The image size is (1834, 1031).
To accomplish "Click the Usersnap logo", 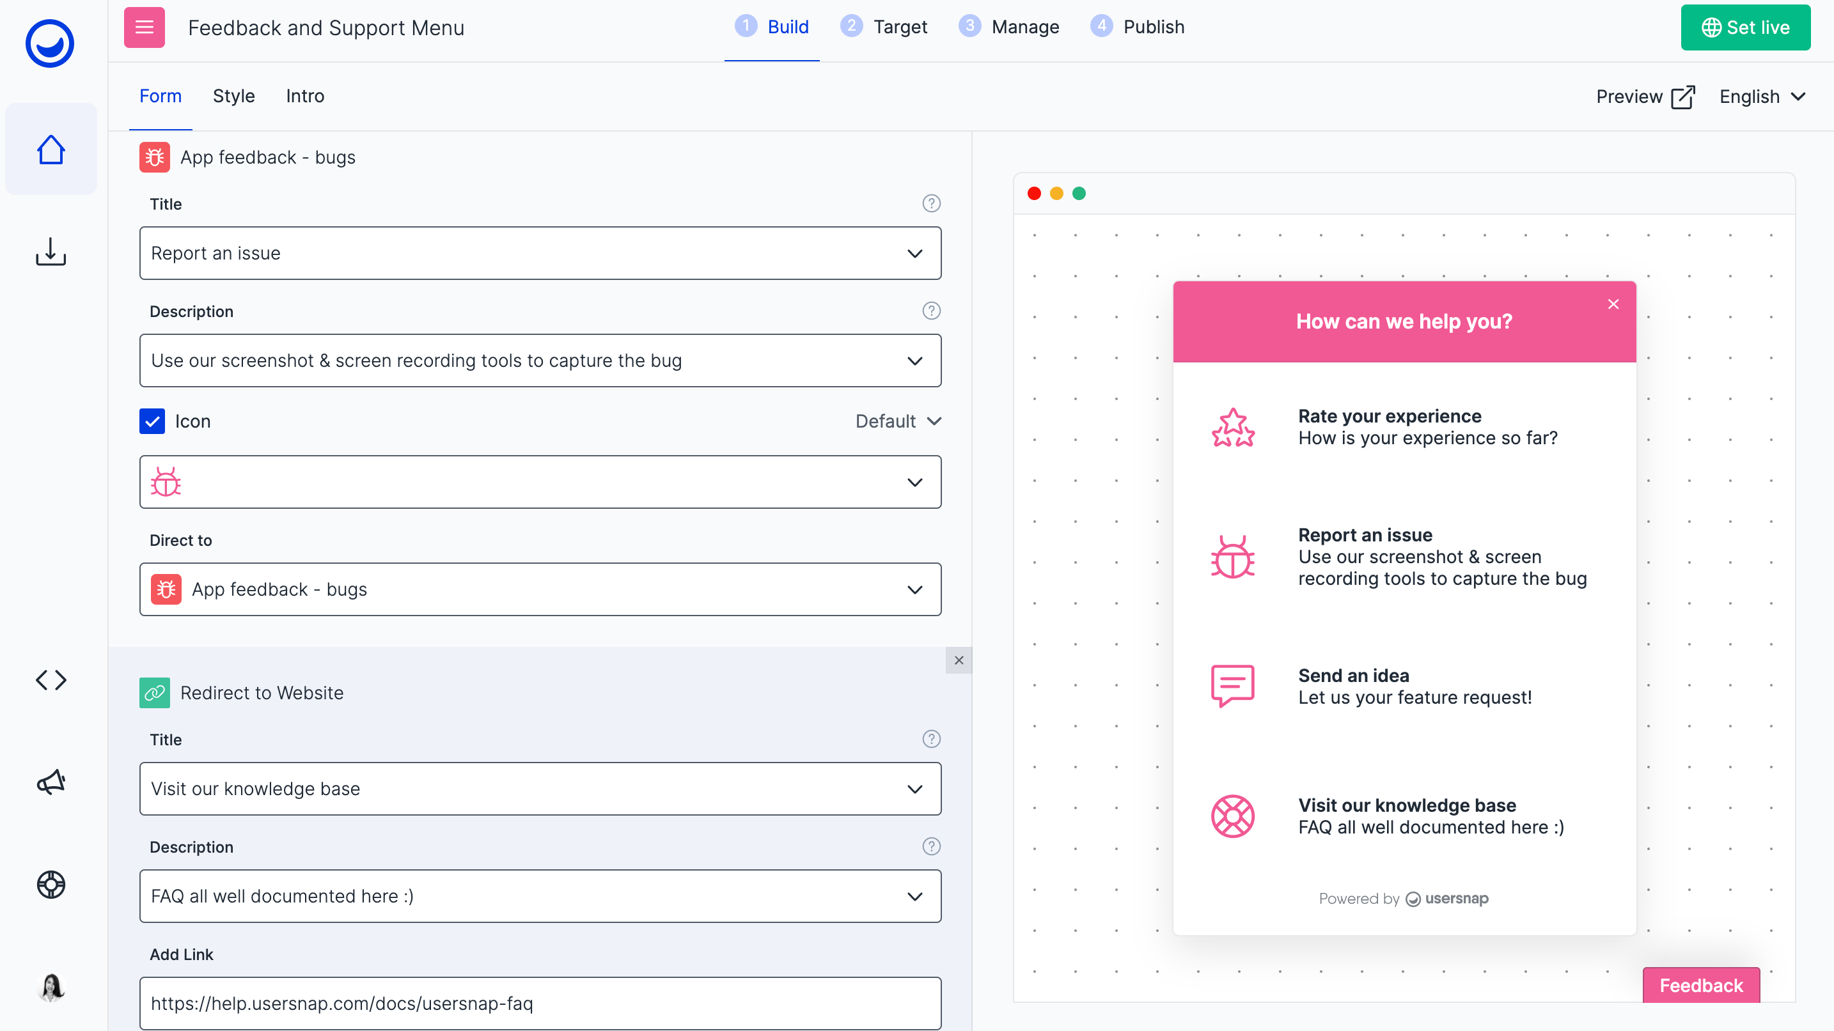I will pos(51,43).
